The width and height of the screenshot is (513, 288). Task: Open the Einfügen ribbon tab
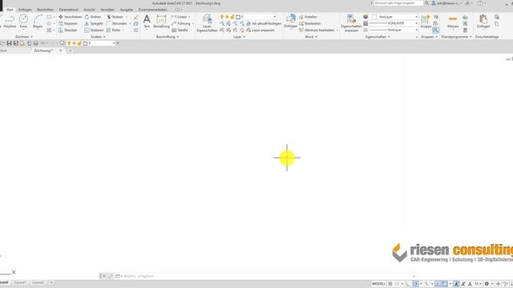click(x=25, y=10)
